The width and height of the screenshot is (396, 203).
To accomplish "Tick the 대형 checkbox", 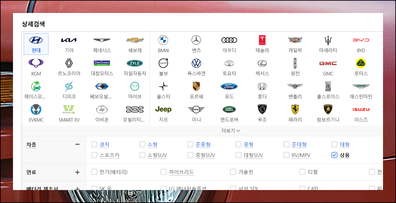I will [x=334, y=144].
